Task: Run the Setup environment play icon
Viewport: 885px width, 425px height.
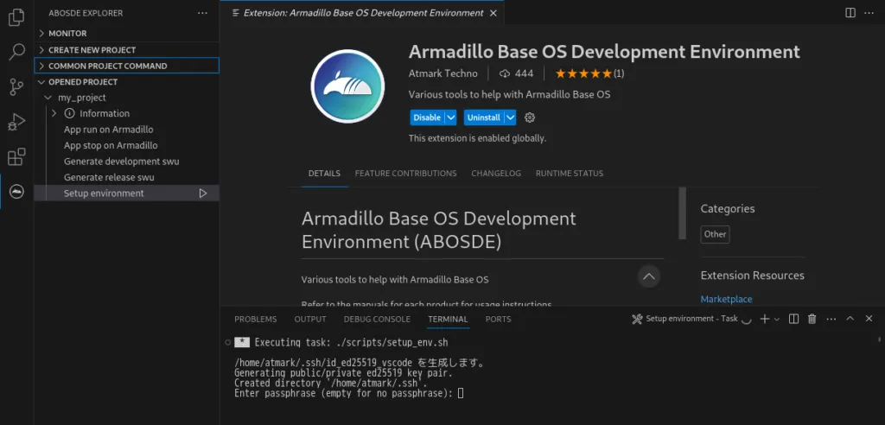Action: 203,193
